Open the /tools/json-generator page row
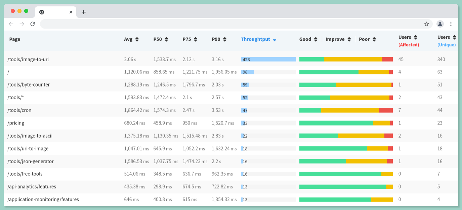The width and height of the screenshot is (462, 210). tap(231, 162)
